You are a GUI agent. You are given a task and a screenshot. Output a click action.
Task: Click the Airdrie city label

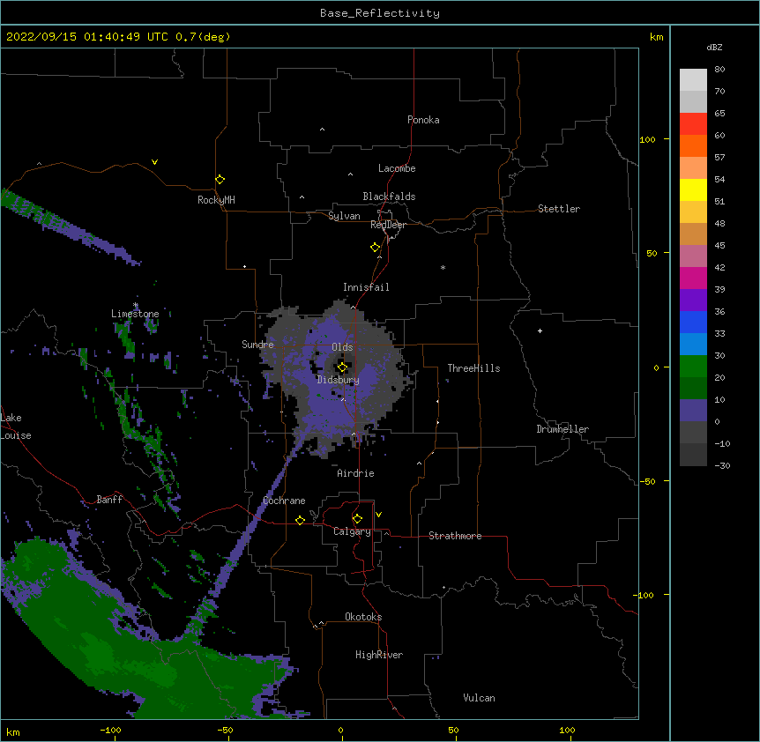pos(355,473)
